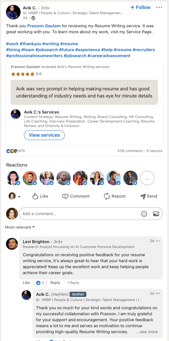Follow Avik C.
This screenshot has width=169, height=341.
[x=141, y=7]
